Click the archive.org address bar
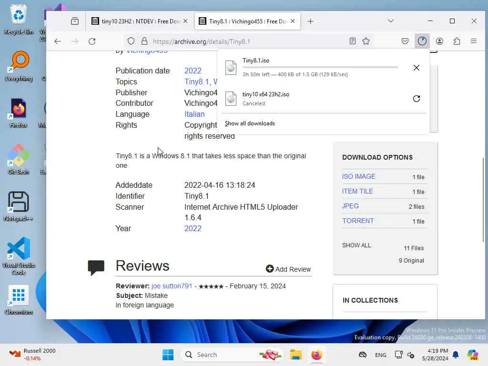Image resolution: width=488 pixels, height=366 pixels. click(x=249, y=41)
